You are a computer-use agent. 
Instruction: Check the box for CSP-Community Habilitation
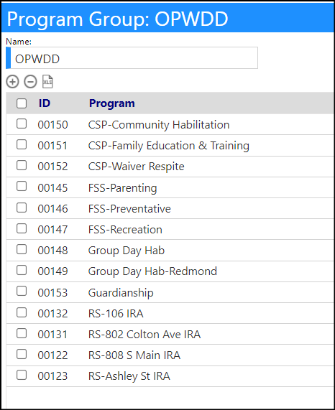[x=22, y=124]
